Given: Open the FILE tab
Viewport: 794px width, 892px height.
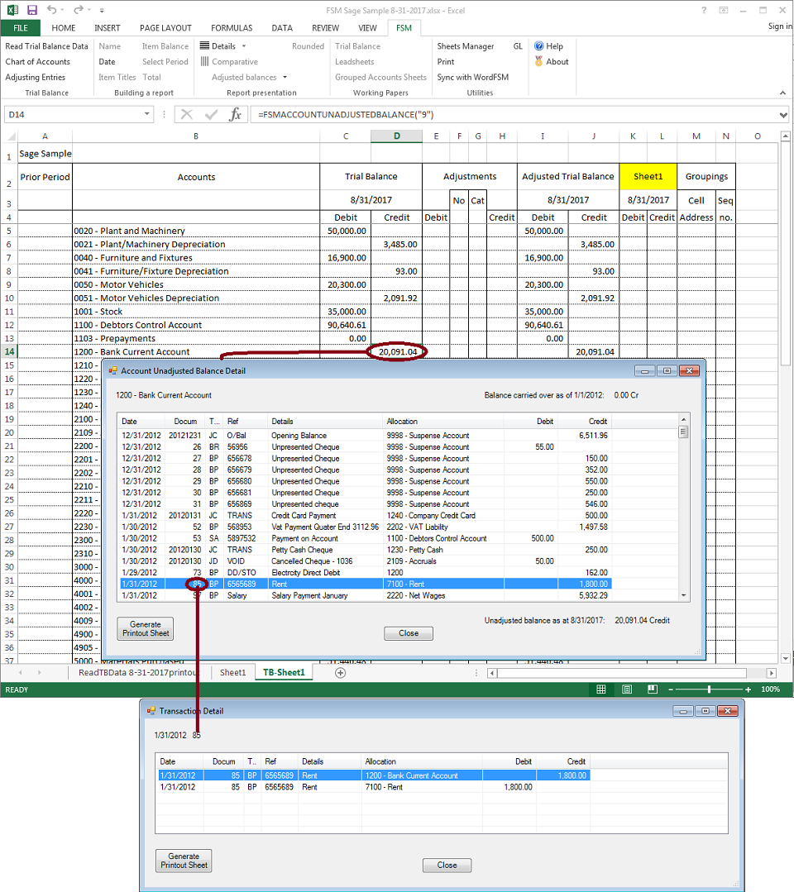Looking at the screenshot, I should [x=21, y=28].
